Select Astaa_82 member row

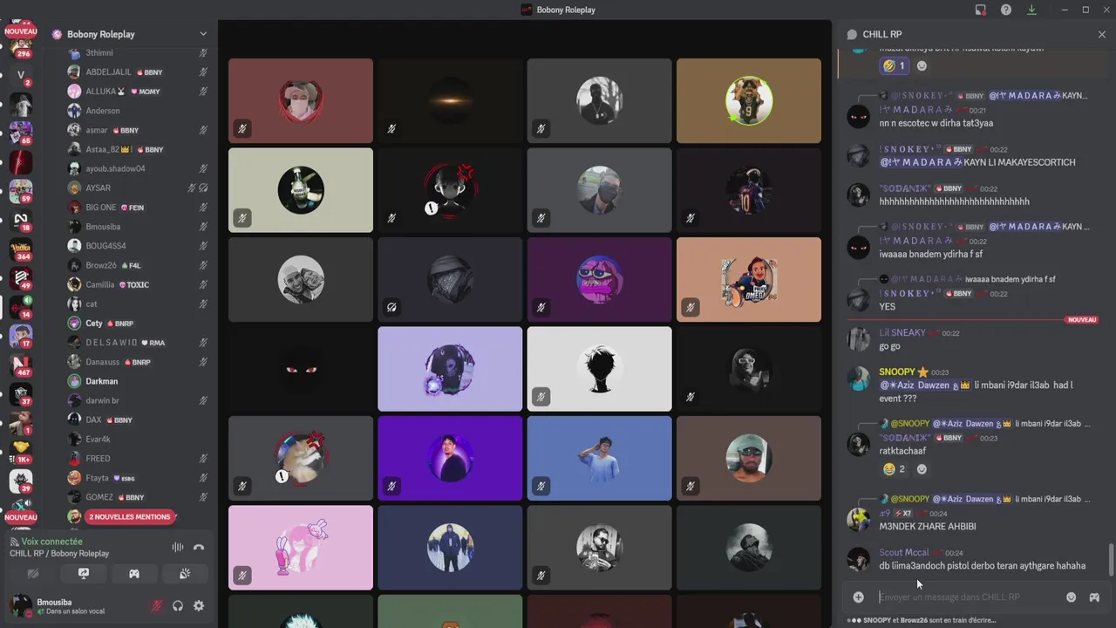tap(137, 149)
